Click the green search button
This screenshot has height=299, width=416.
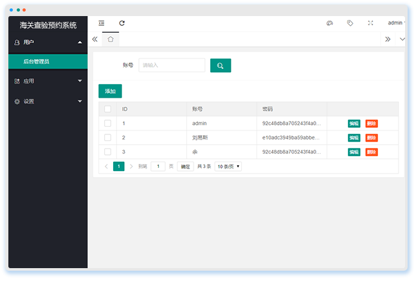[x=220, y=66]
